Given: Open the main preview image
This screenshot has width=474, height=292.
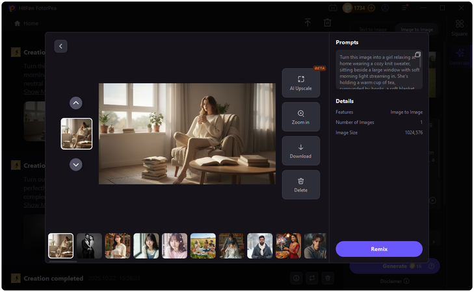Looking at the screenshot, I should 187,134.
